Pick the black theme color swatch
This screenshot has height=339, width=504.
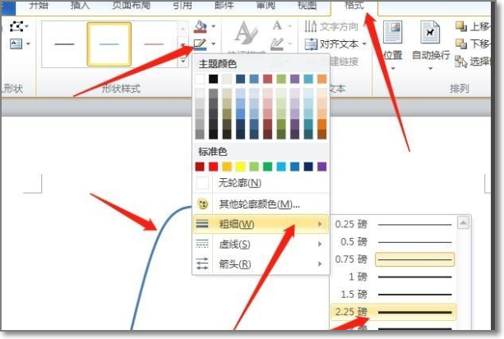click(214, 79)
